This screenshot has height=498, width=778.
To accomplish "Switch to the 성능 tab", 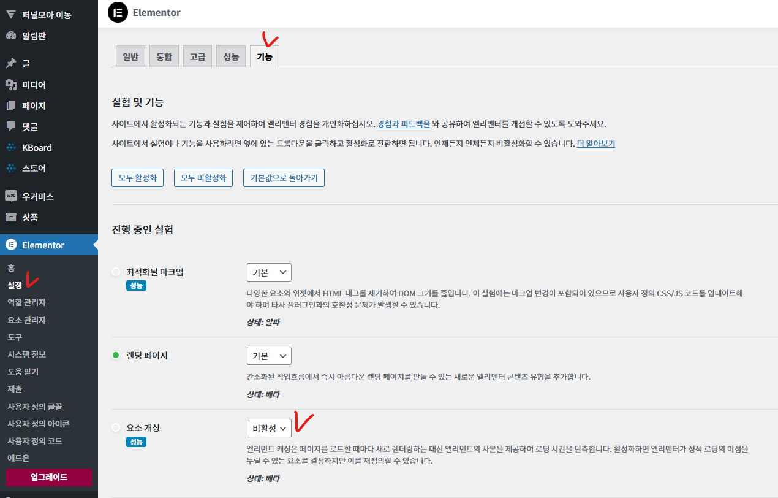I will pos(231,56).
